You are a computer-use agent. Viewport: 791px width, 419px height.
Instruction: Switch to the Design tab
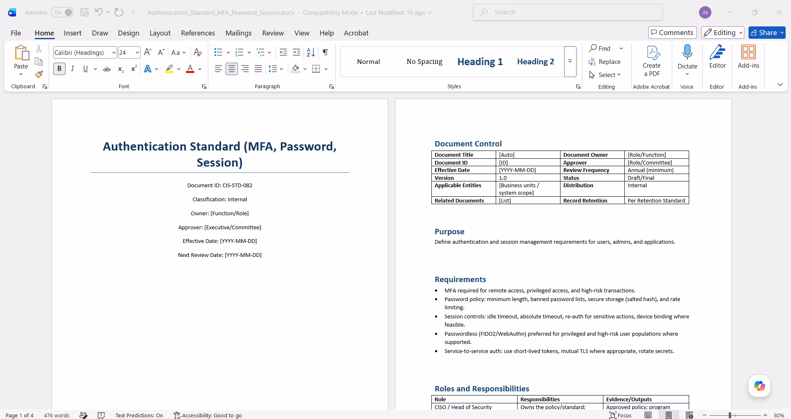pyautogui.click(x=128, y=33)
